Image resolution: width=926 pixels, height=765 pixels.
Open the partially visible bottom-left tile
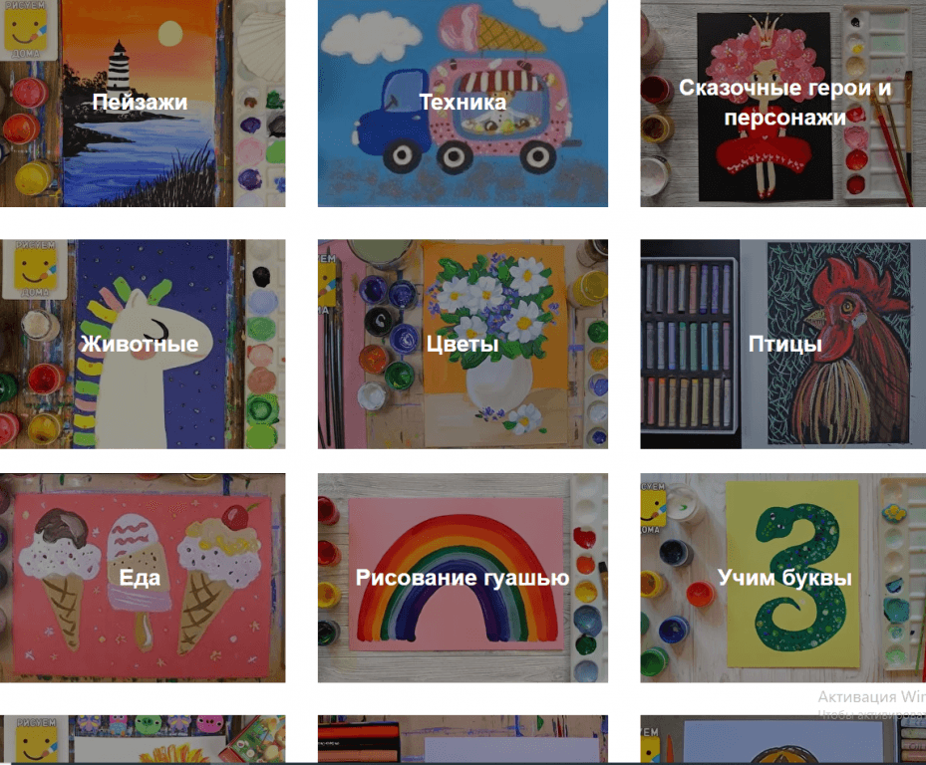(143, 739)
